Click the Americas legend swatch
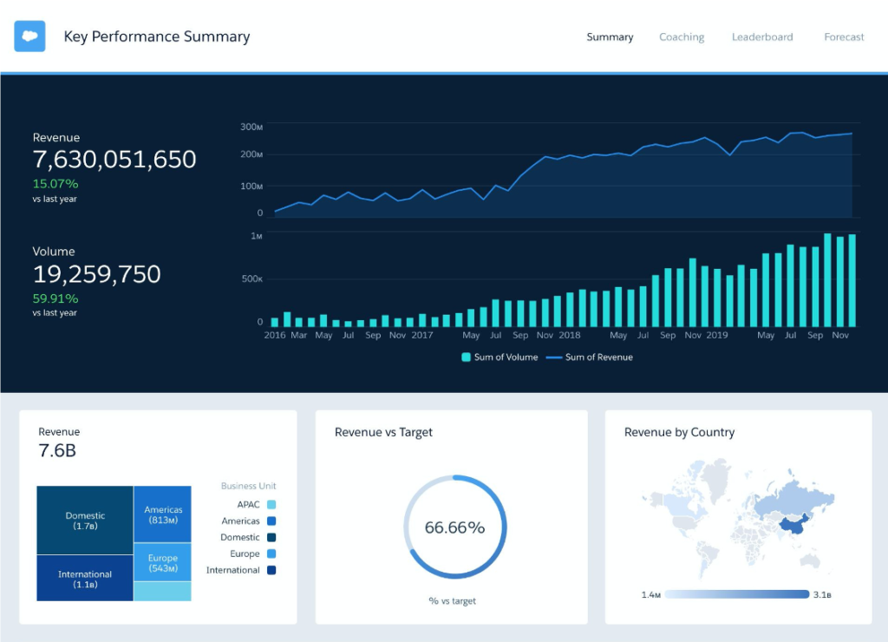The height and width of the screenshot is (642, 888). 271,521
